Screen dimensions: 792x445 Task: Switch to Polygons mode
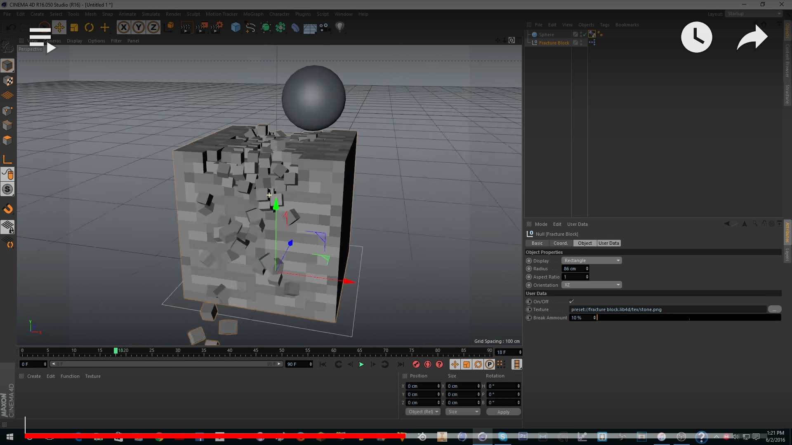click(x=7, y=141)
